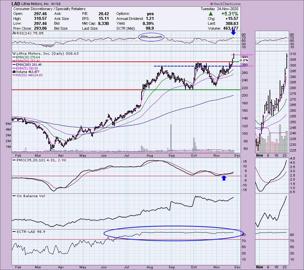Image resolution: width=304 pixels, height=270 pixels.
Task: Click the P/E value 20.42
Action: 104,14
